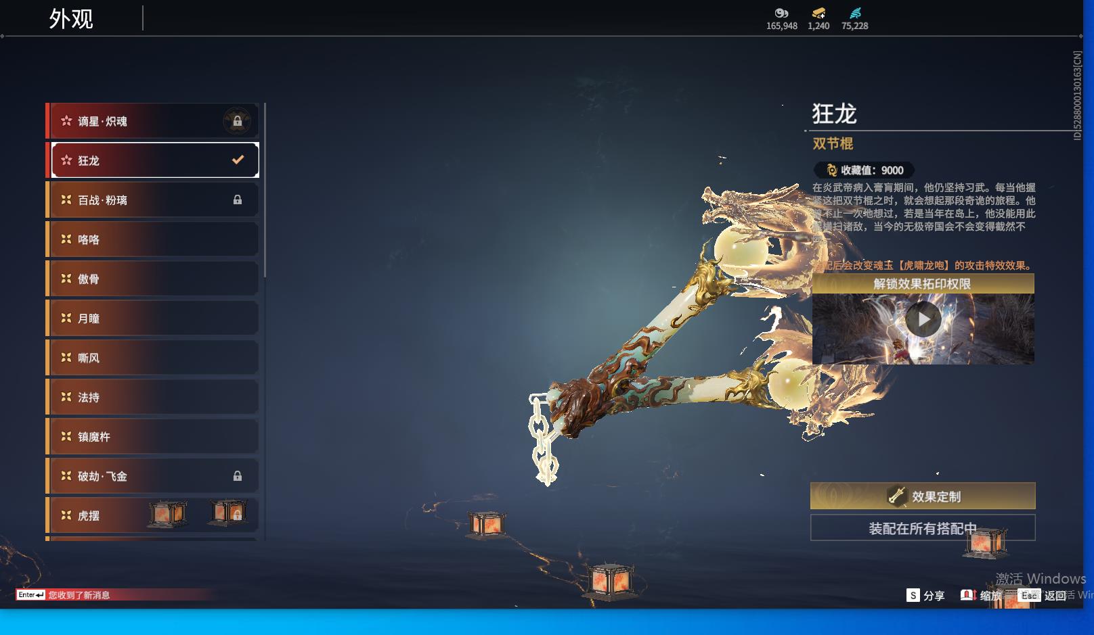The width and height of the screenshot is (1094, 635).
Task: Click Esc 返回 to go back
Action: click(1043, 595)
